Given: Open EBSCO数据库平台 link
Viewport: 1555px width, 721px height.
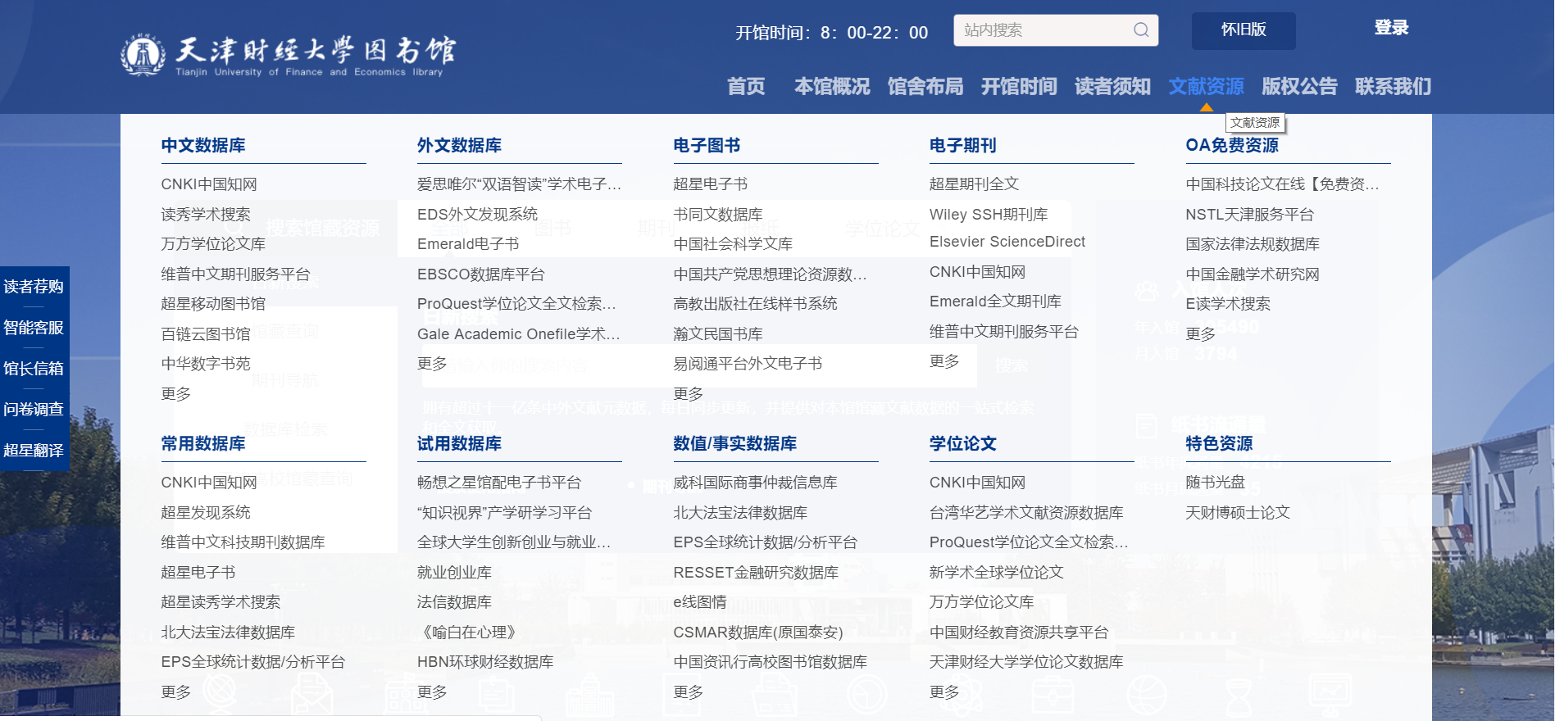Looking at the screenshot, I should pos(480,274).
